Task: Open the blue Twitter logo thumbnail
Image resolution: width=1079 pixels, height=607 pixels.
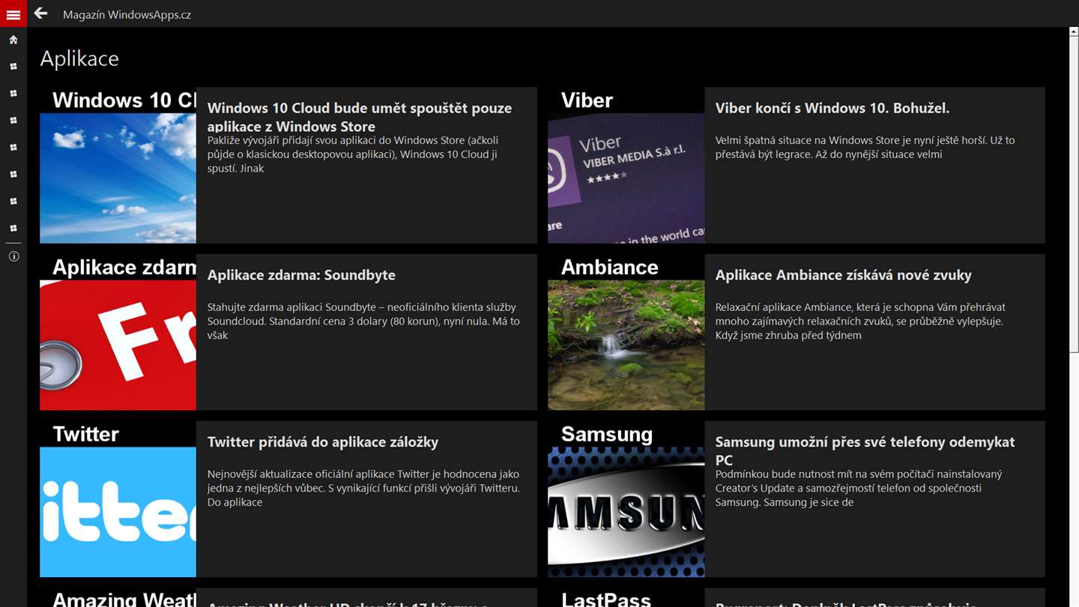Action: [x=118, y=512]
